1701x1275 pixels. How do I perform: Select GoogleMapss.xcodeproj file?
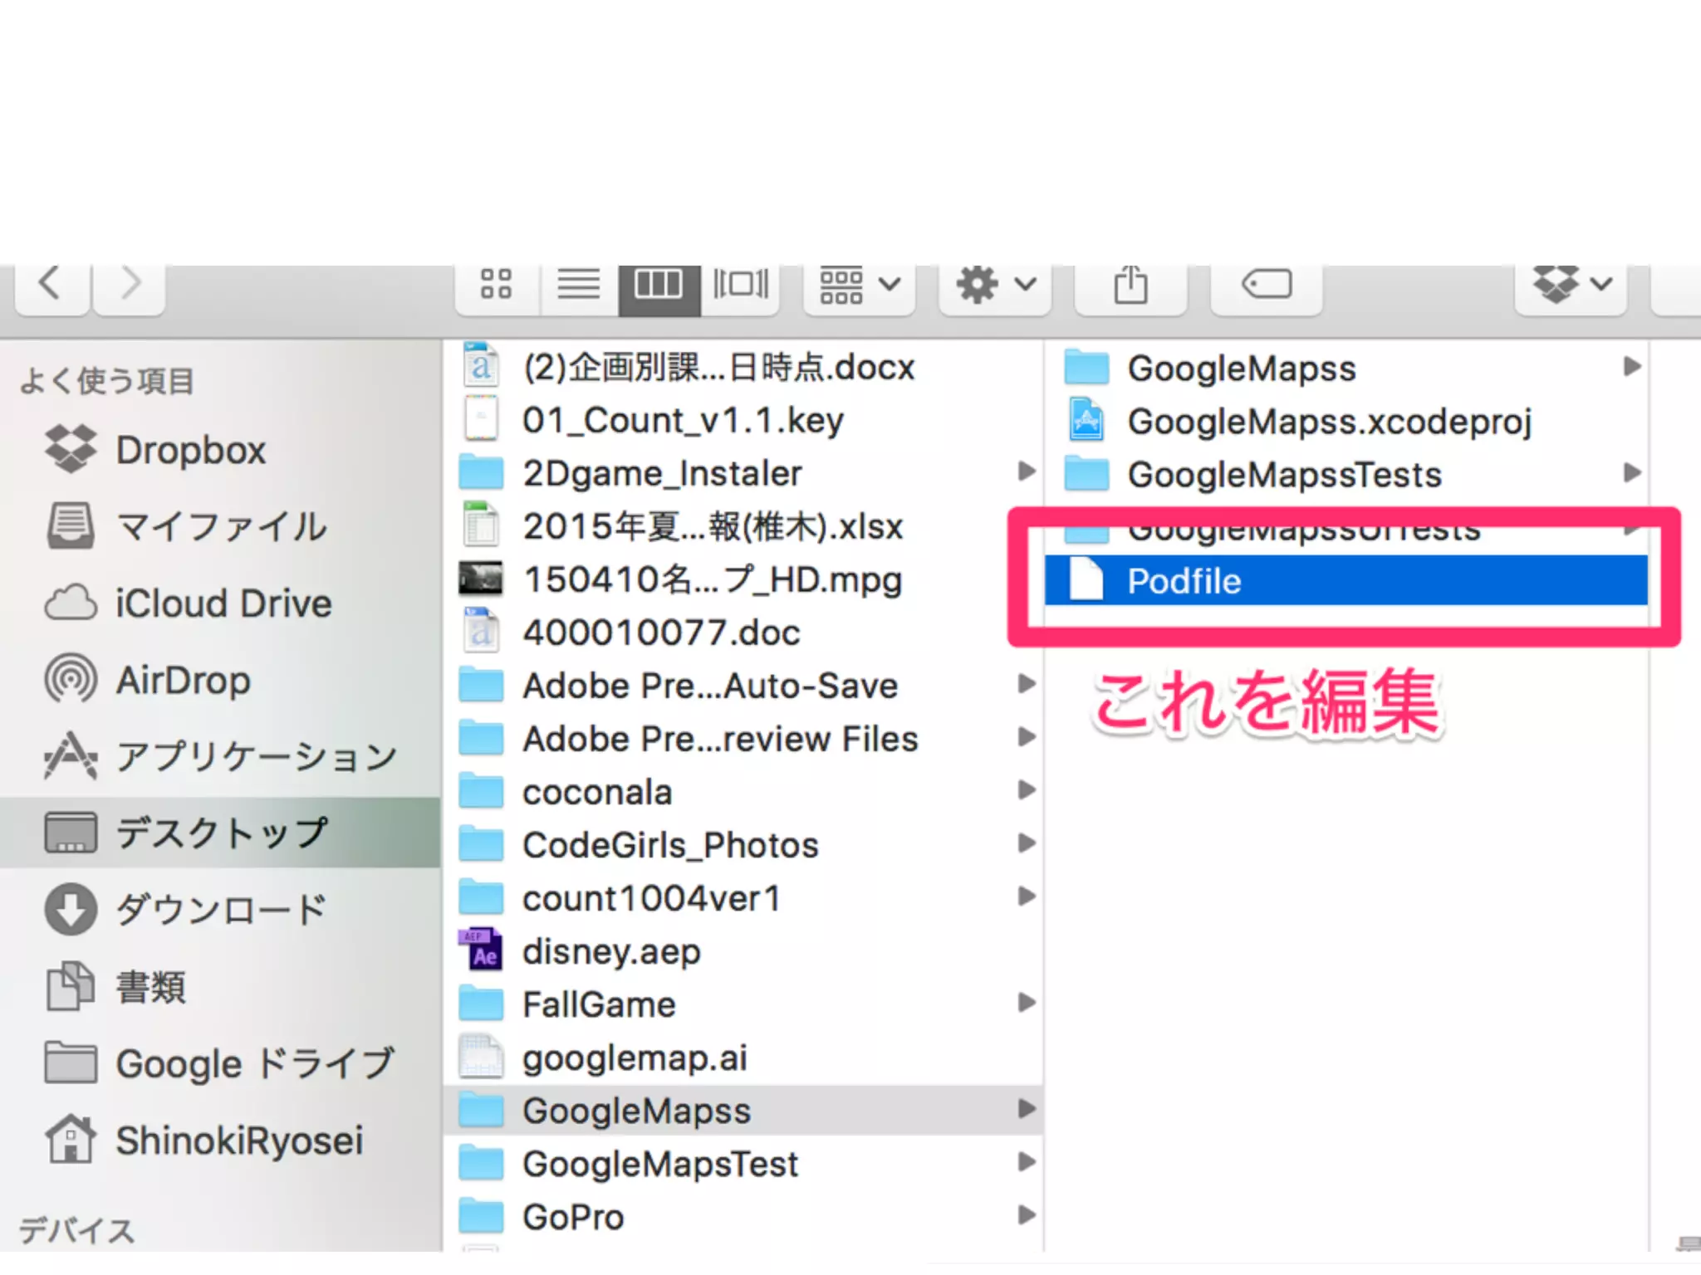tap(1329, 422)
